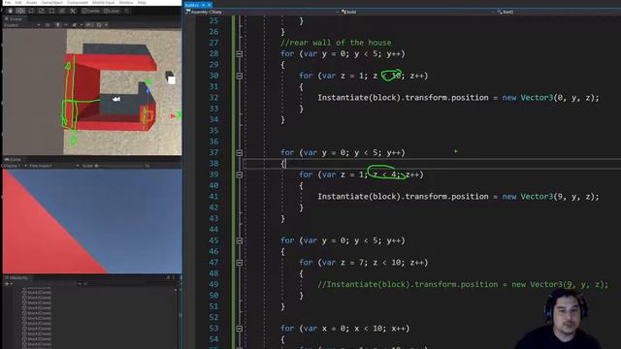
Task: Click the white cube of the scene gizmo
Action: click(x=171, y=80)
